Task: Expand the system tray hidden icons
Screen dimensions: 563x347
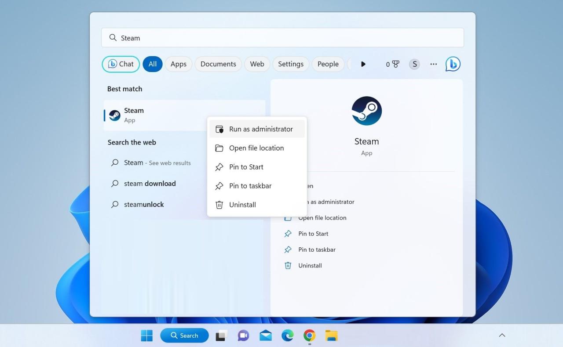Action: [x=502, y=336]
